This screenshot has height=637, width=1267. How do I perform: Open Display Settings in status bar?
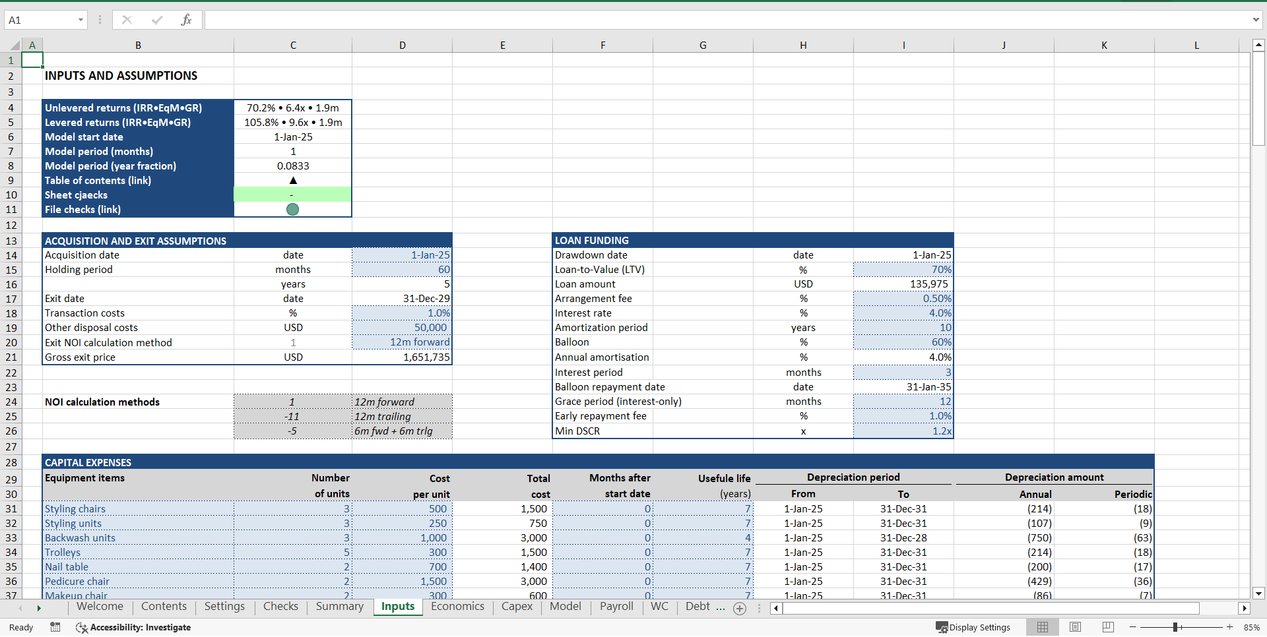coord(973,627)
